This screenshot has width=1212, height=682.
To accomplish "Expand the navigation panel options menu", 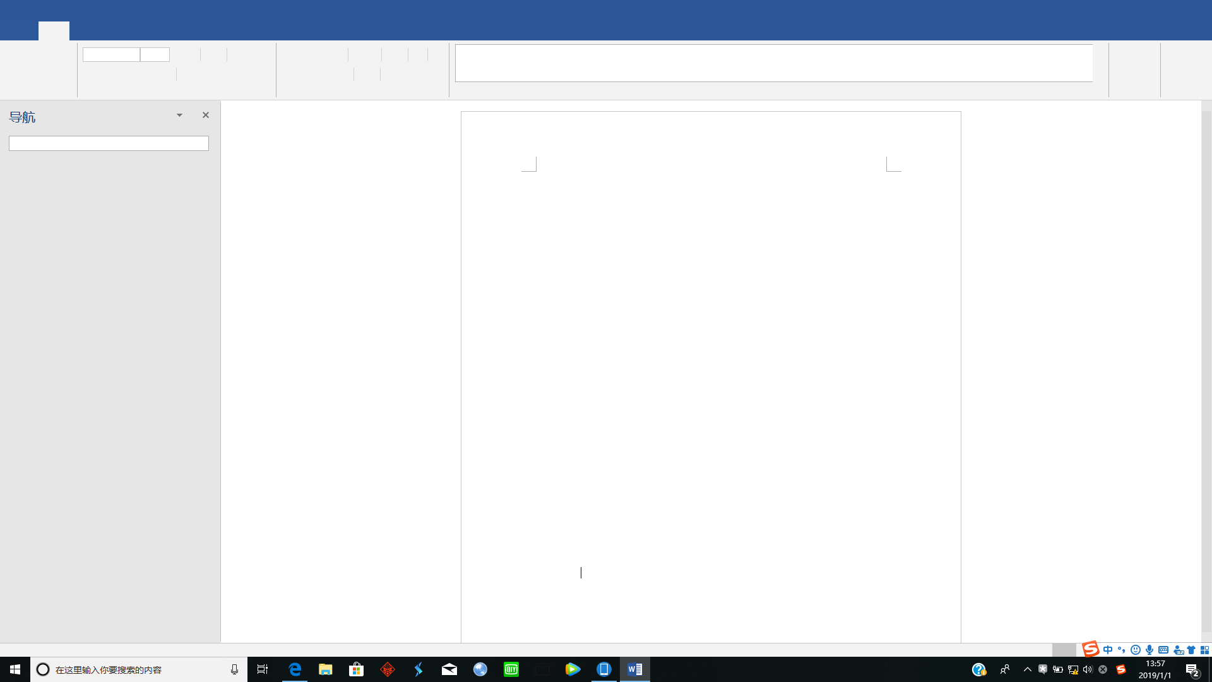I will point(179,115).
